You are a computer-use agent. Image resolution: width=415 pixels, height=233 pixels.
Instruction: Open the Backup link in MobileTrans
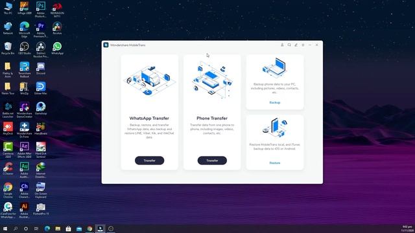(x=275, y=102)
